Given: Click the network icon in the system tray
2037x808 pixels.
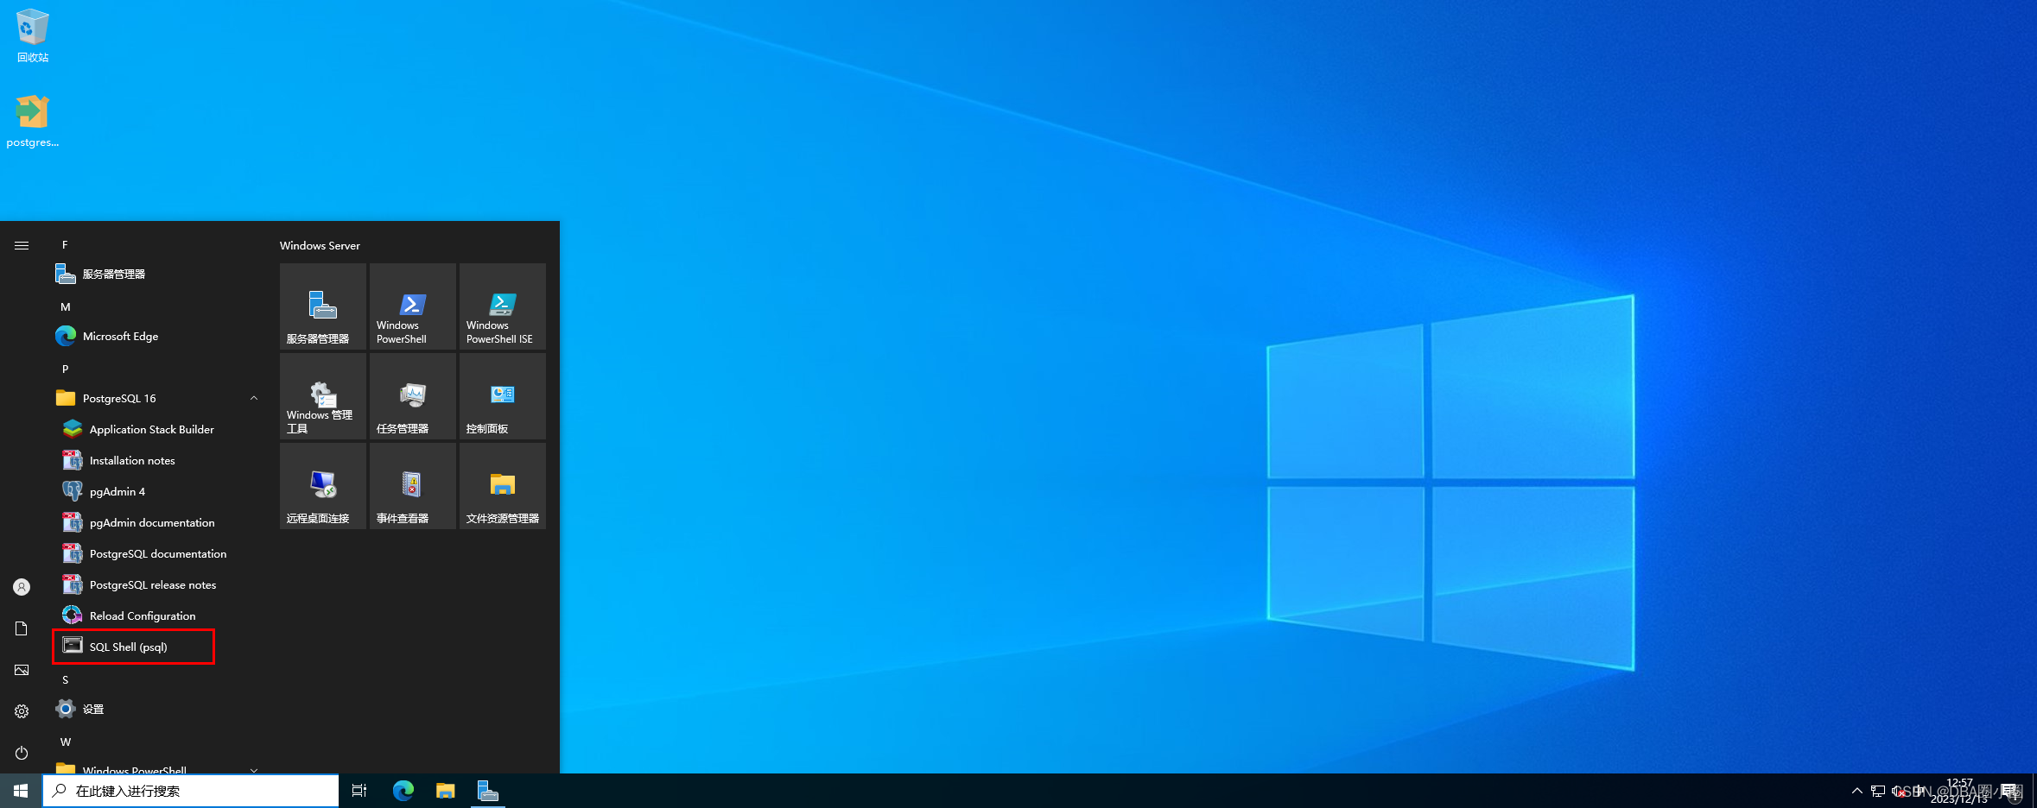Looking at the screenshot, I should point(1878,791).
